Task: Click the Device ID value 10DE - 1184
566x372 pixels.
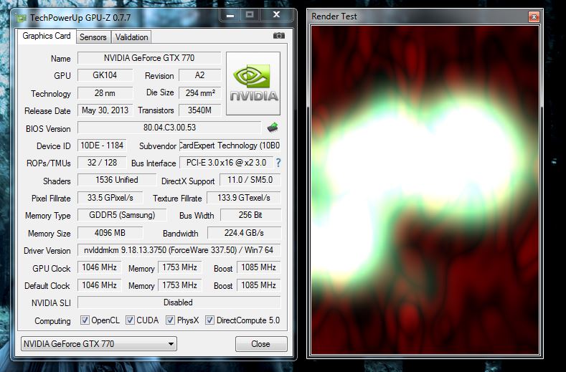Action: tap(102, 146)
